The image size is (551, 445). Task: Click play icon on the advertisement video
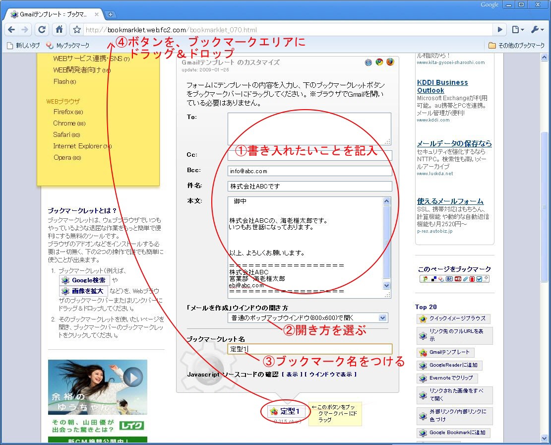[x=133, y=378]
